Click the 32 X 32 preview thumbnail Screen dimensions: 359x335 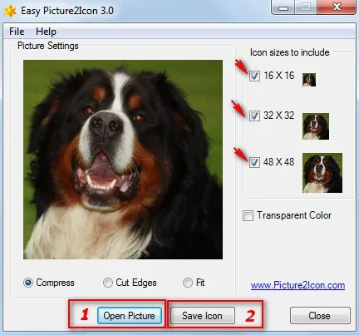pos(316,126)
